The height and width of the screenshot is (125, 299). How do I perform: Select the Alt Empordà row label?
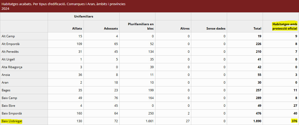tap(11, 44)
